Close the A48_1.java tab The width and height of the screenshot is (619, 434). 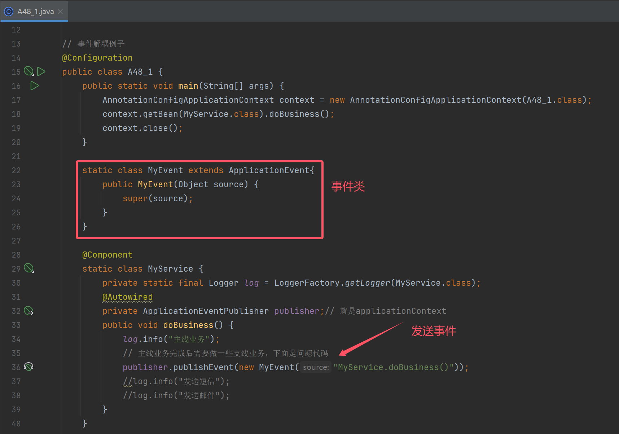(x=60, y=12)
